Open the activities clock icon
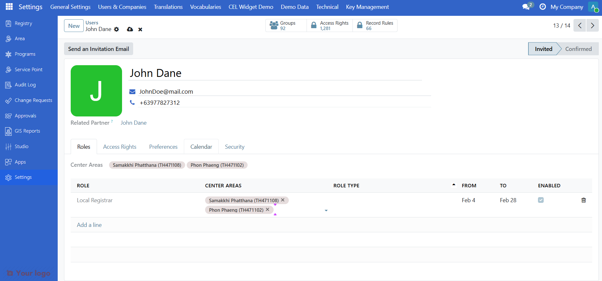Image resolution: width=602 pixels, height=281 pixels. [543, 7]
